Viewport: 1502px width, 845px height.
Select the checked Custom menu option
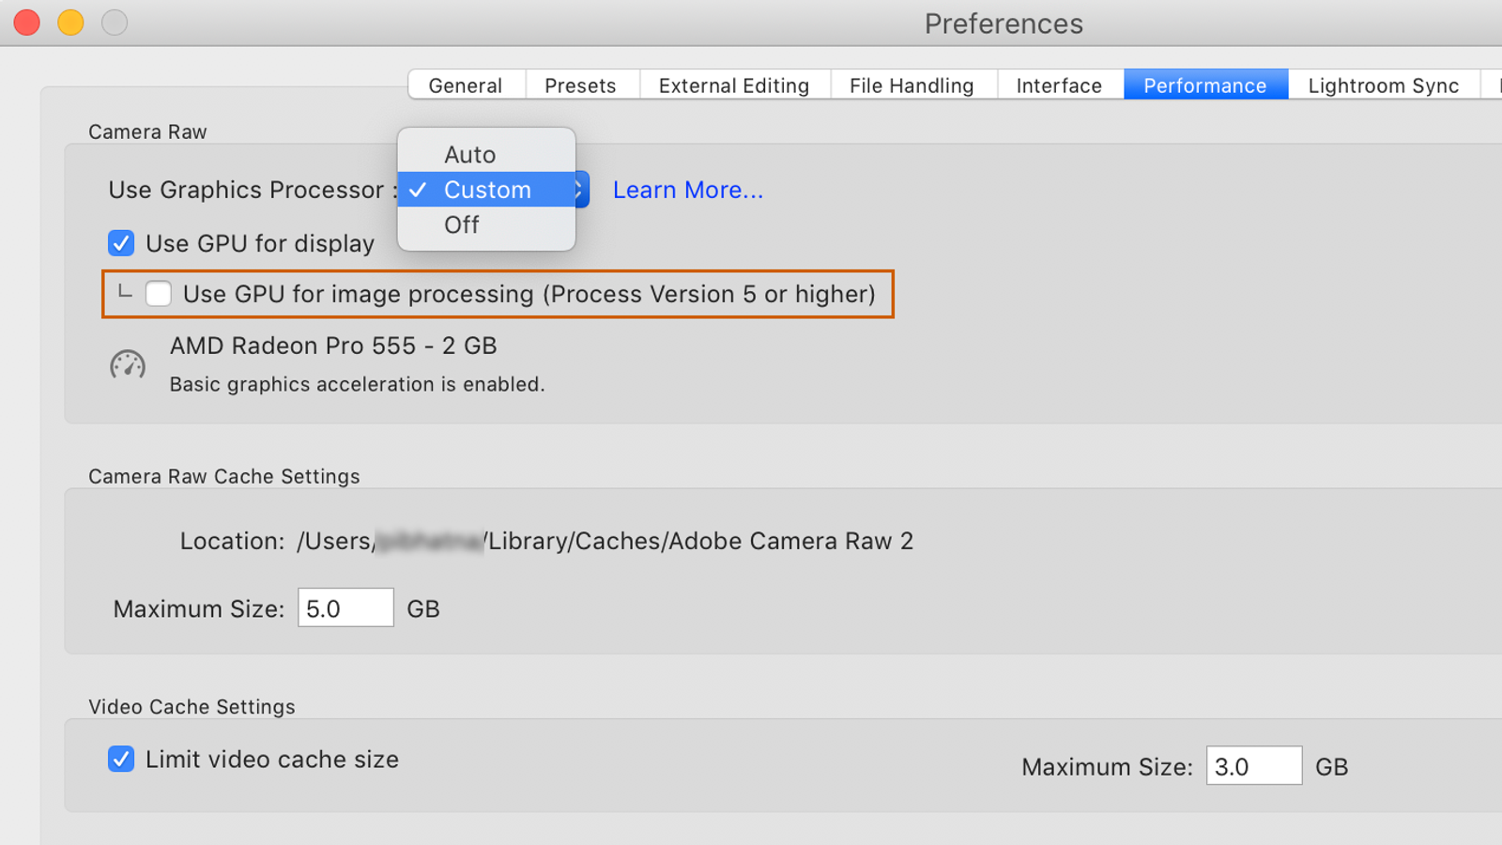(487, 190)
